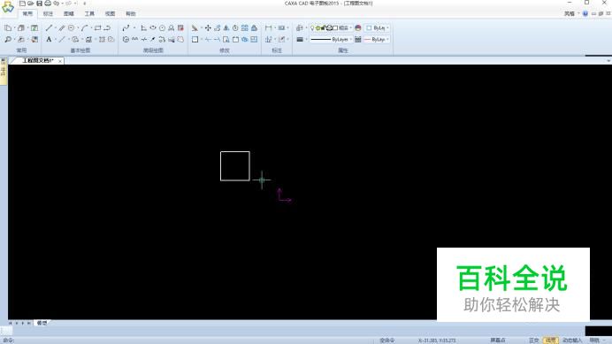Switch to the 标注 ribbon tab
The height and width of the screenshot is (344, 612).
point(48,13)
